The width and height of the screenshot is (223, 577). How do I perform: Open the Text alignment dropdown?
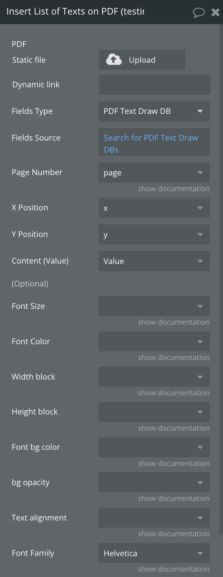tap(154, 518)
